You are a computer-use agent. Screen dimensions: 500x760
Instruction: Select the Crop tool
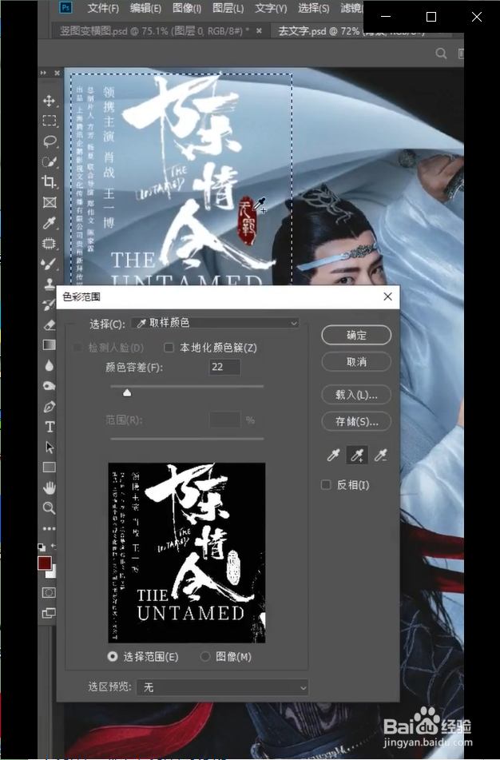coord(49,181)
